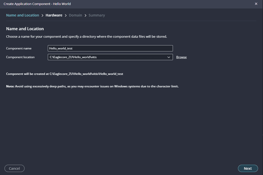This screenshot has height=175, width=263.
Task: Open the Summary step
Action: pyautogui.click(x=97, y=15)
